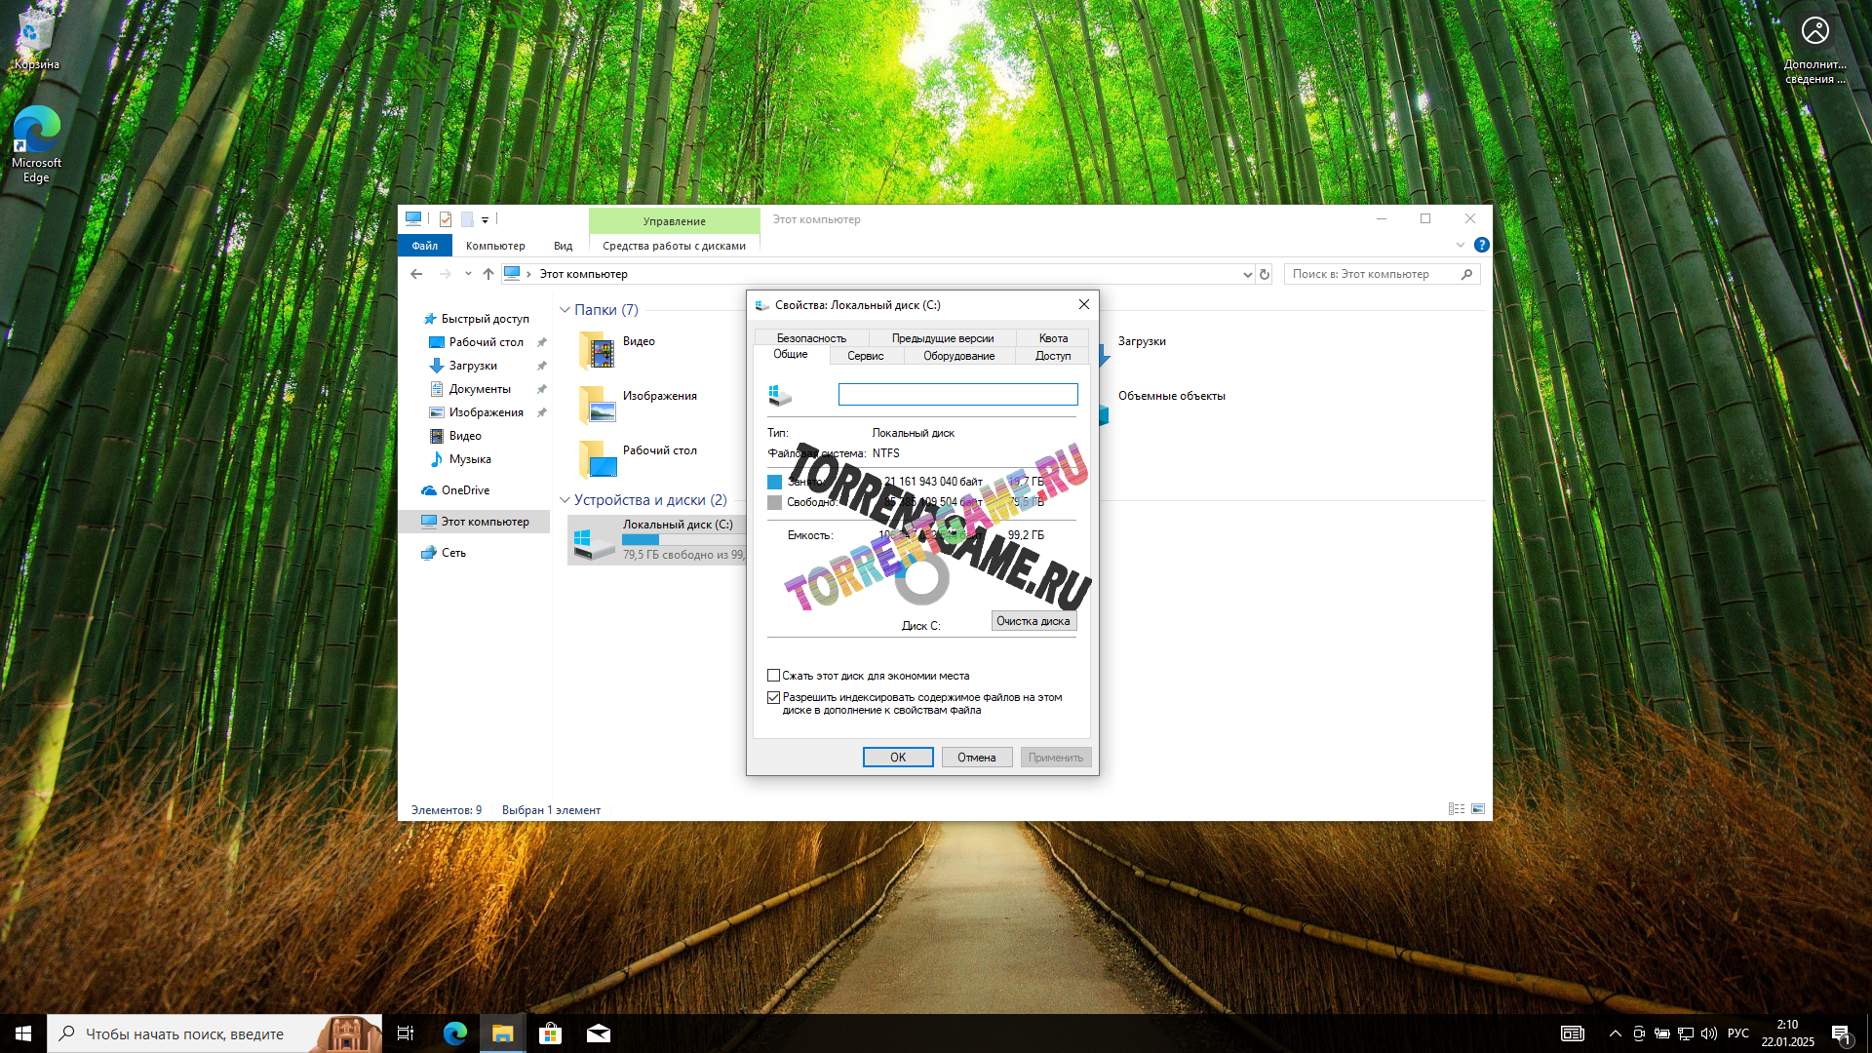The height and width of the screenshot is (1053, 1872).
Task: Collapse Устройства и диски group
Action: coord(565,500)
